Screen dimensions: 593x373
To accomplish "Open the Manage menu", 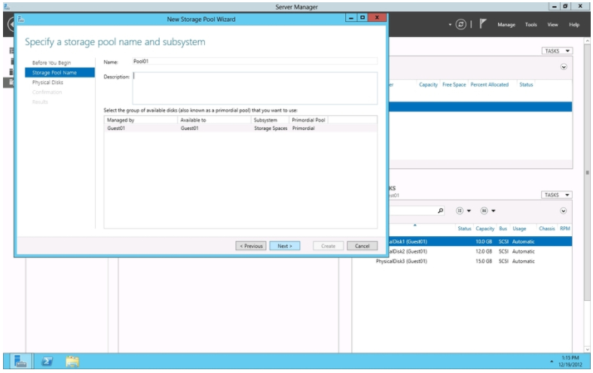I will (506, 25).
